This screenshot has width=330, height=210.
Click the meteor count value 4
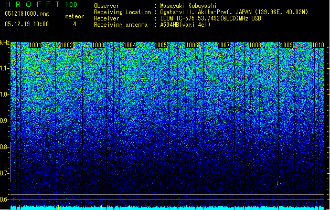click(74, 24)
